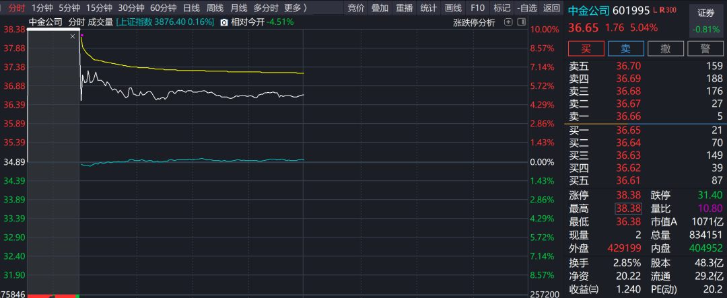Viewport: 727px width, 298px height.
Task: Click the red 买 buy button
Action: 586,48
